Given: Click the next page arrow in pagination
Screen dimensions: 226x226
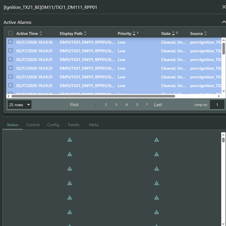Looking at the screenshot, I should click(147, 104).
